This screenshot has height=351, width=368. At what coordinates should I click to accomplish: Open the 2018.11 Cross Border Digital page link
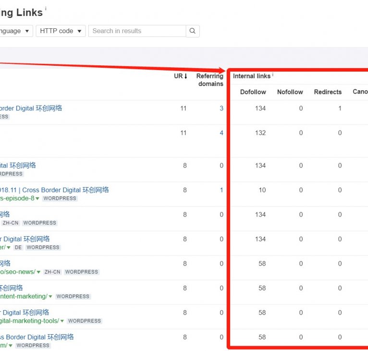point(54,190)
